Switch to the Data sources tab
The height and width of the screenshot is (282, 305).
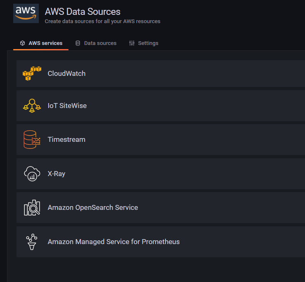coord(100,43)
